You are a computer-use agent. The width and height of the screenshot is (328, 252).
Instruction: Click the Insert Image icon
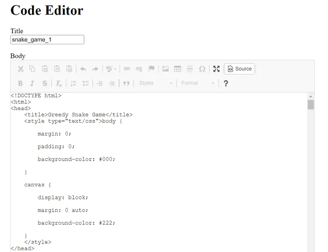click(165, 69)
